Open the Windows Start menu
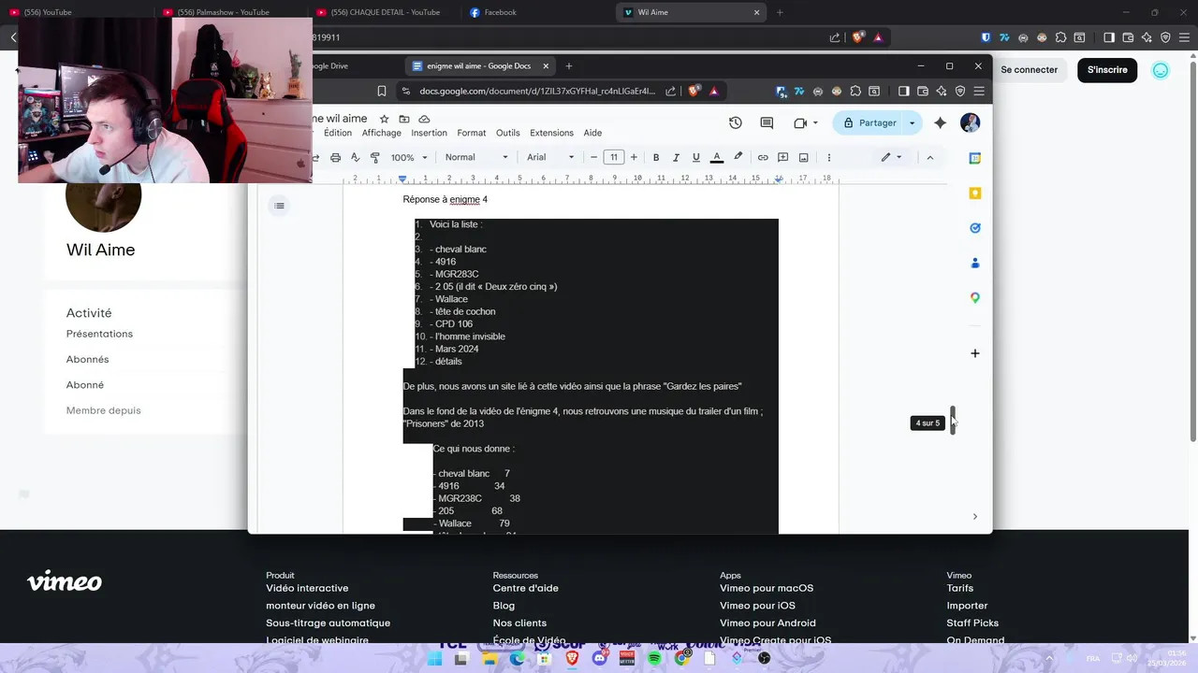The image size is (1198, 673). tap(434, 658)
